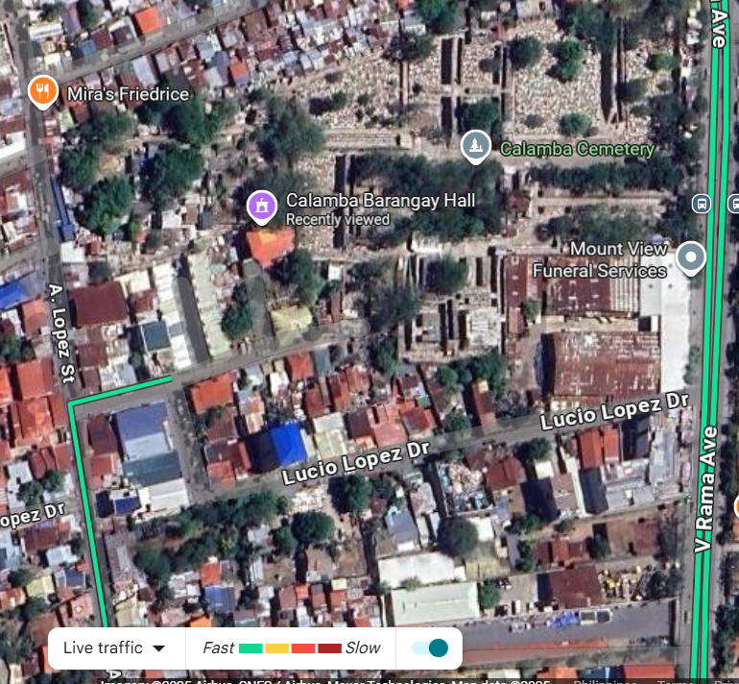739x684 pixels.
Task: Click the green fast traffic legend swatch
Action: click(250, 648)
